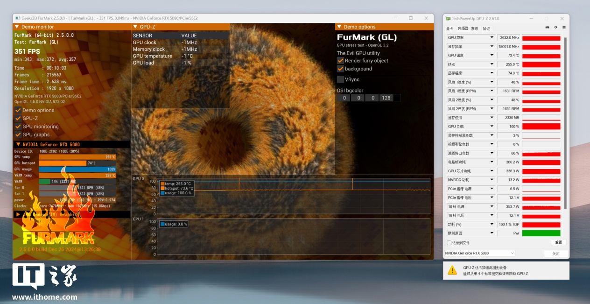Toggle the GPU graphs checkbox
The height and width of the screenshot is (304, 590).
(x=18, y=134)
